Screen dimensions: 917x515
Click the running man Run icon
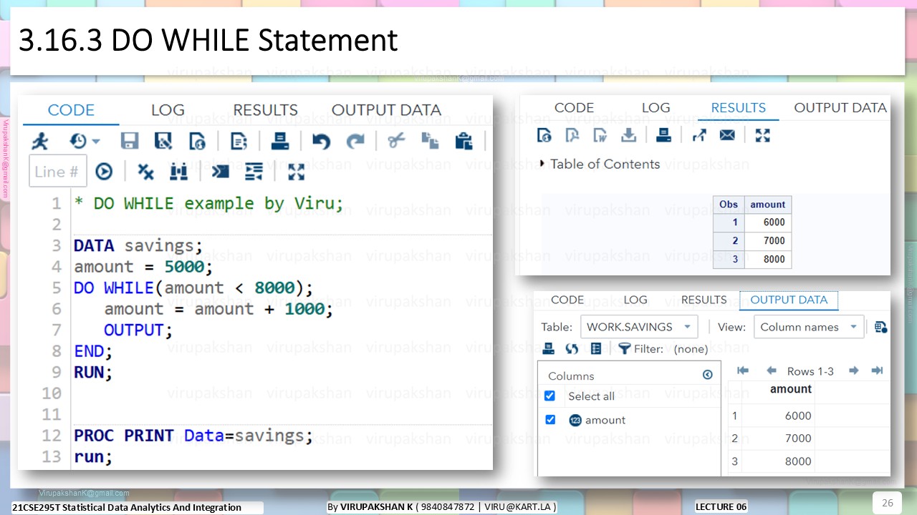tap(41, 141)
